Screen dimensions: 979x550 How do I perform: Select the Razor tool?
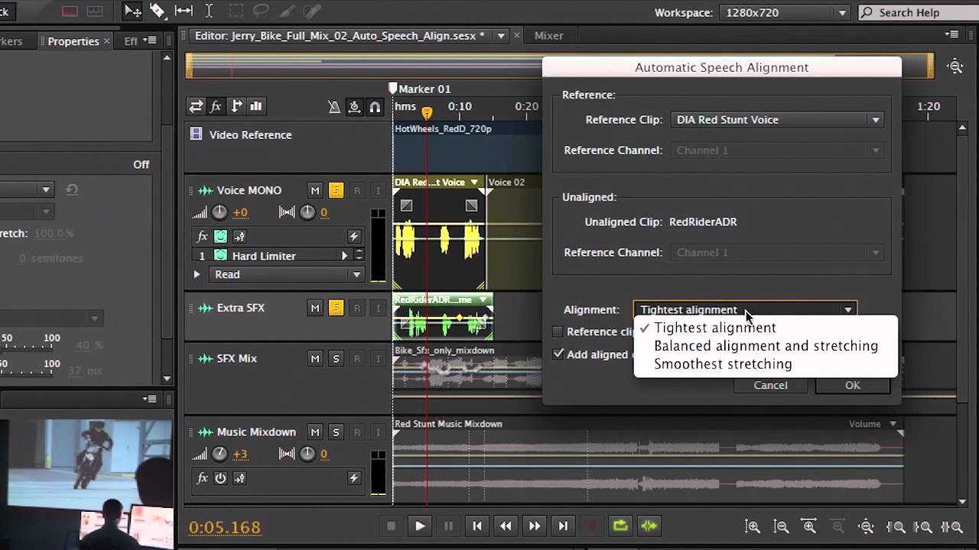point(158,11)
